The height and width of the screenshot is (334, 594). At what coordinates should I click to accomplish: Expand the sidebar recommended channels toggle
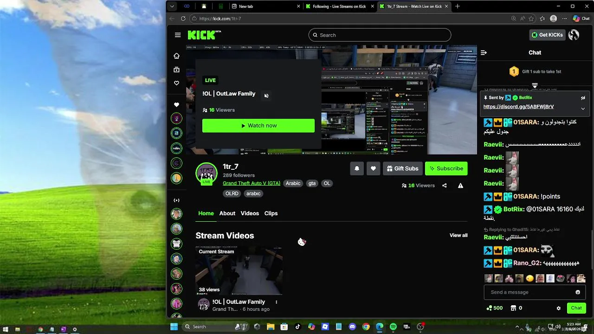click(176, 200)
